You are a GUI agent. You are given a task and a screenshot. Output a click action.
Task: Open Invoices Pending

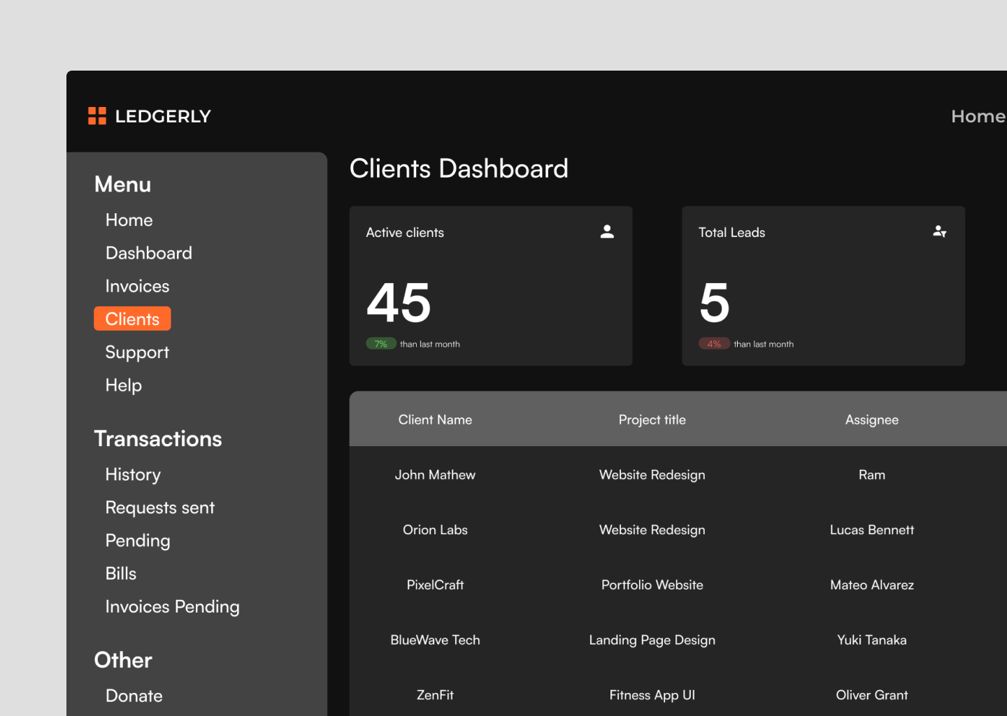coord(172,606)
